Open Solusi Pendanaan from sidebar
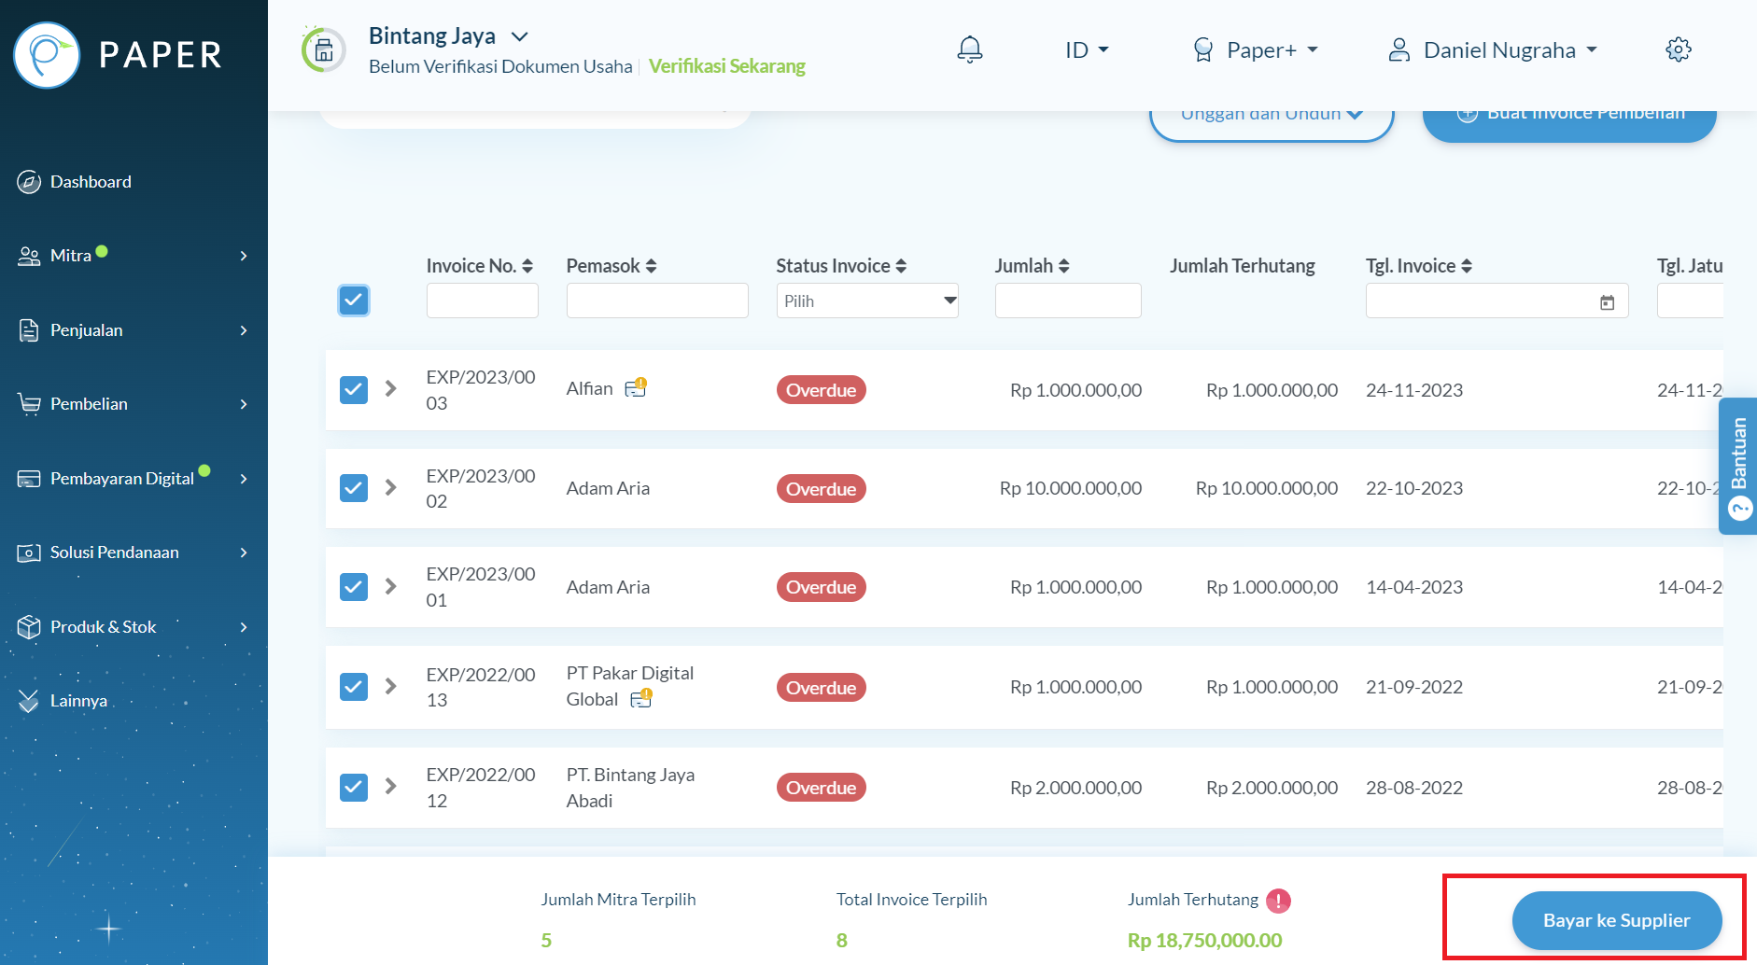The width and height of the screenshot is (1757, 965). coord(114,552)
